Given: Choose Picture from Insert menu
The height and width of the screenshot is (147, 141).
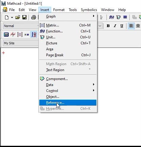Looking at the screenshot, I should 68,43.
